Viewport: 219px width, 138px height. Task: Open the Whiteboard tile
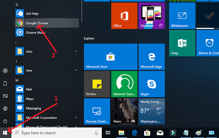182,16
